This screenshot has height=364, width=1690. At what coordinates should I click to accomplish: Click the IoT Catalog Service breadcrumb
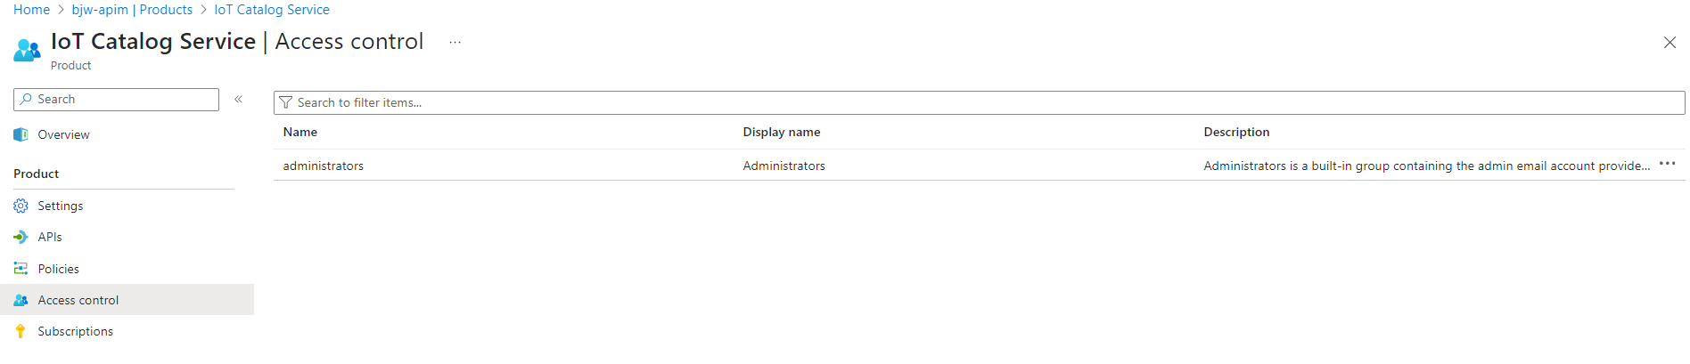pyautogui.click(x=272, y=10)
